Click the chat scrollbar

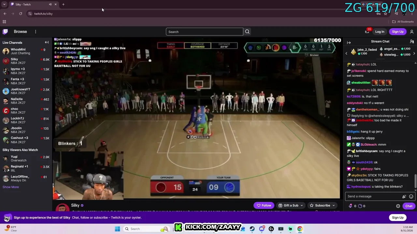tap(415, 181)
